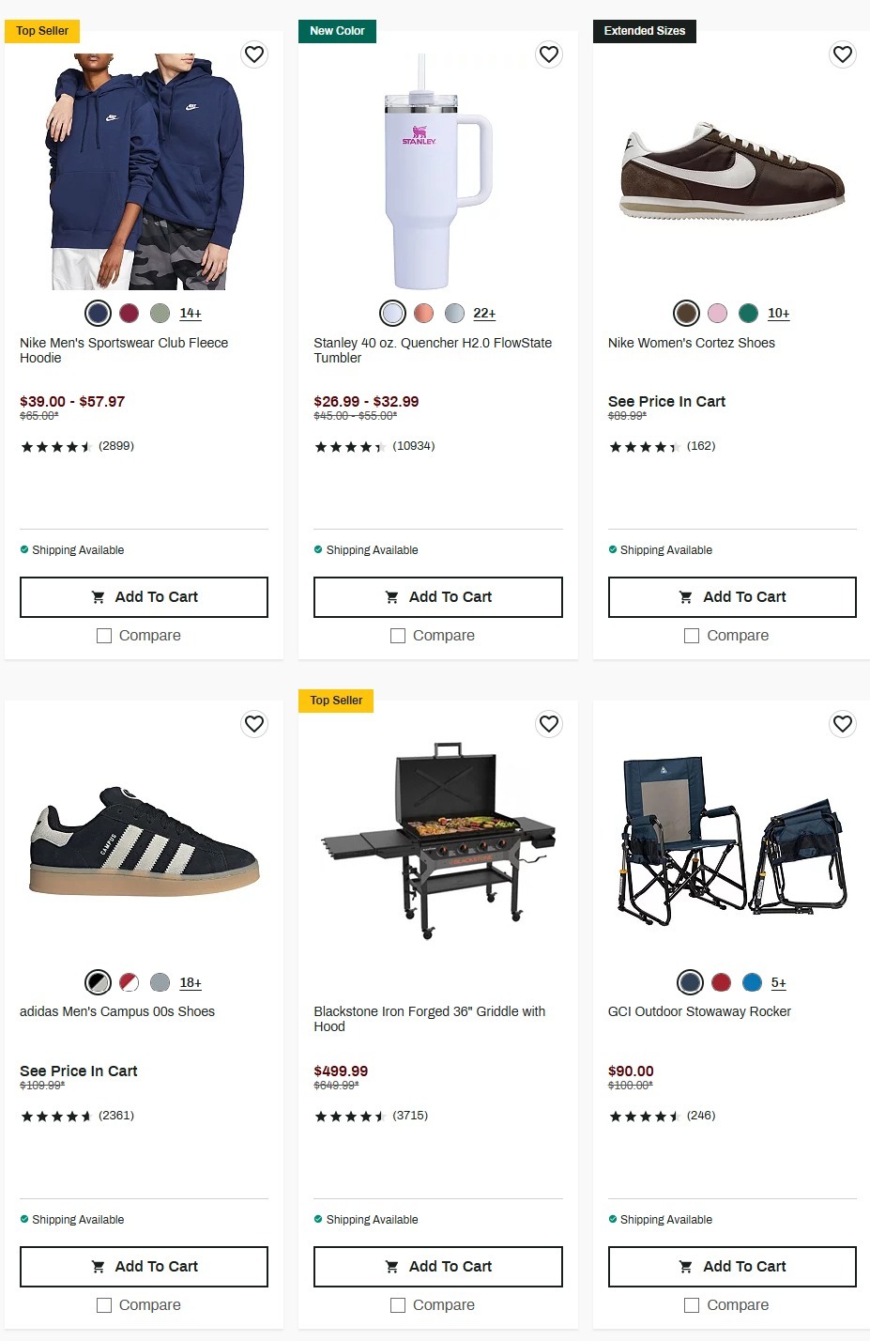The width and height of the screenshot is (870, 1341).
Task: Click the heart icon on Stanley Quencher Tumbler
Action: [549, 54]
